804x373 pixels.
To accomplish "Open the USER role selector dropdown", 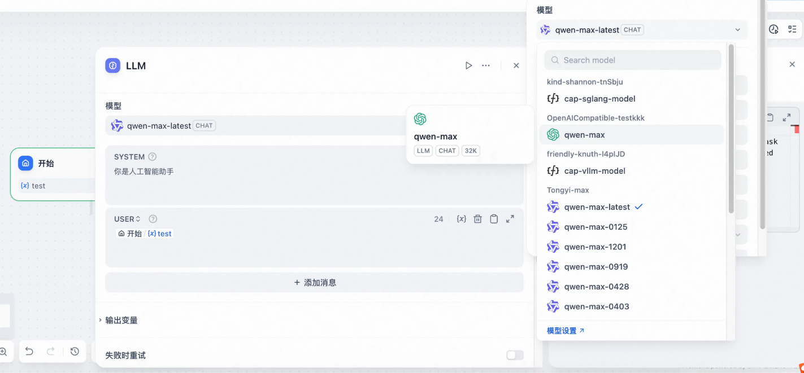I will tap(127, 219).
